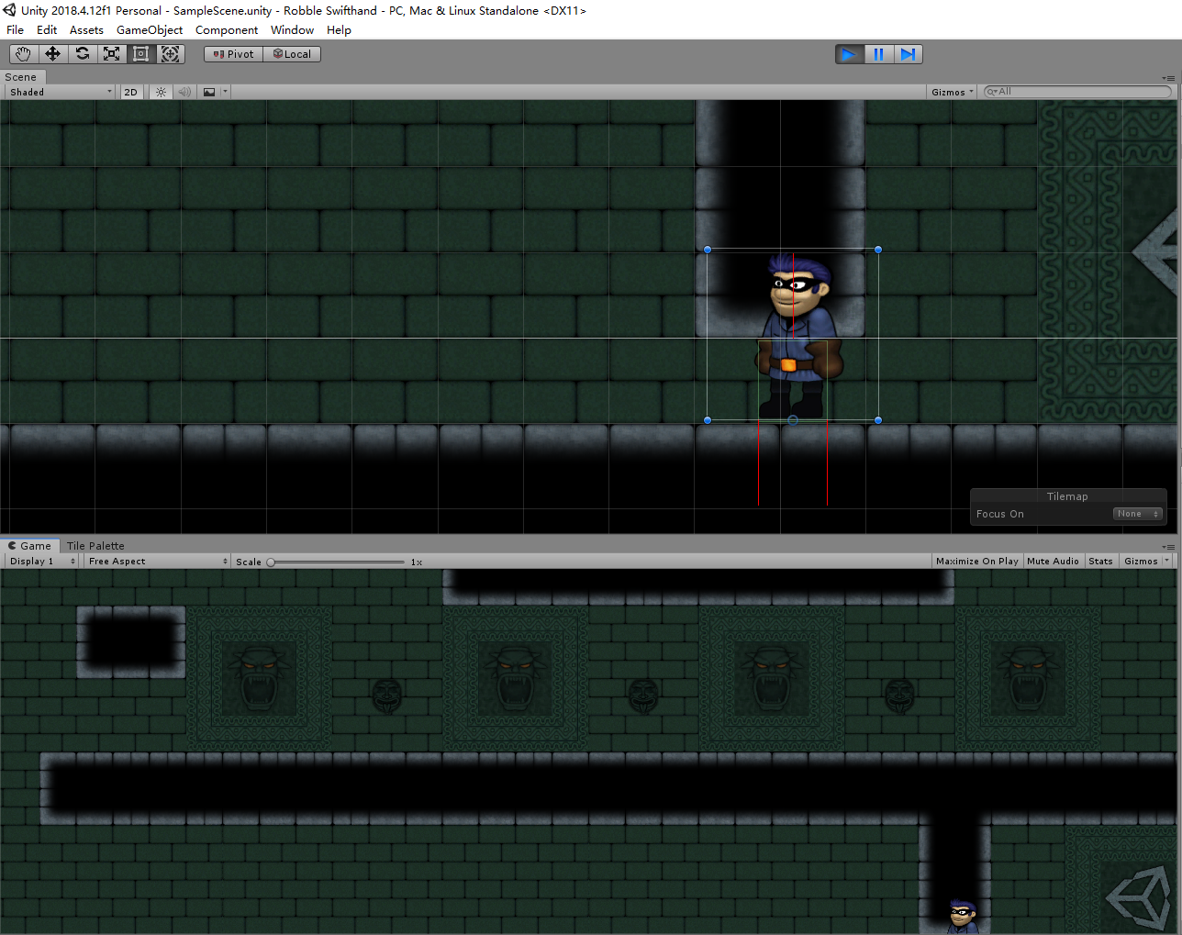Click the bottom-right blue rect handle

coord(878,420)
